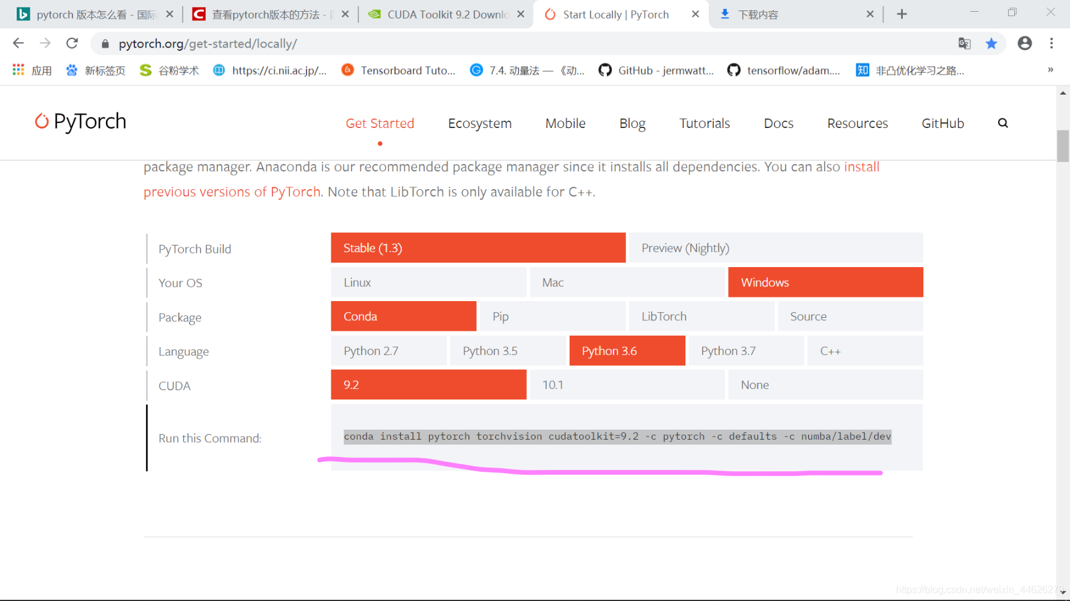Open 谷粉学术 bookmark

click(169, 70)
